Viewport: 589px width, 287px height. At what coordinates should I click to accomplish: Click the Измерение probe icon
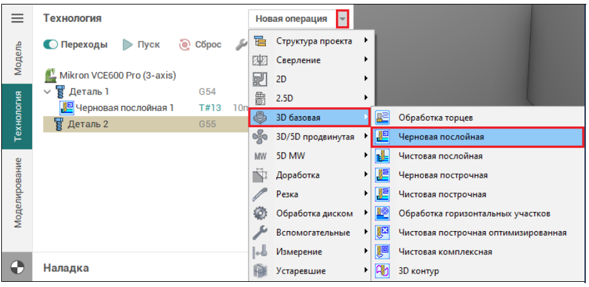(260, 252)
